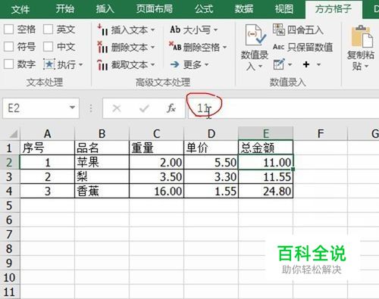Click the 总金额 header cell
379x299 pixels.
pyautogui.click(x=266, y=148)
